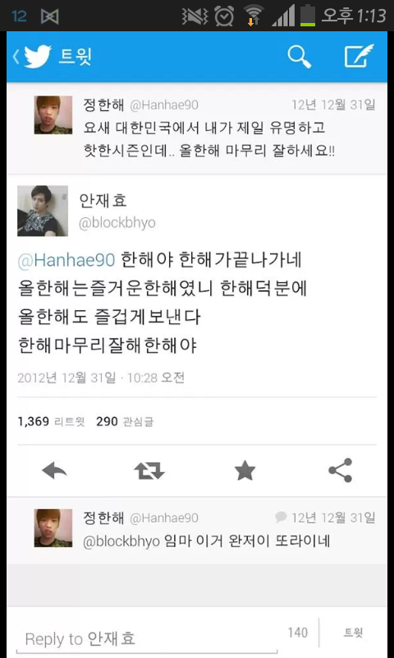
Task: Retweet using the retweet arrows icon
Action: coord(149,471)
